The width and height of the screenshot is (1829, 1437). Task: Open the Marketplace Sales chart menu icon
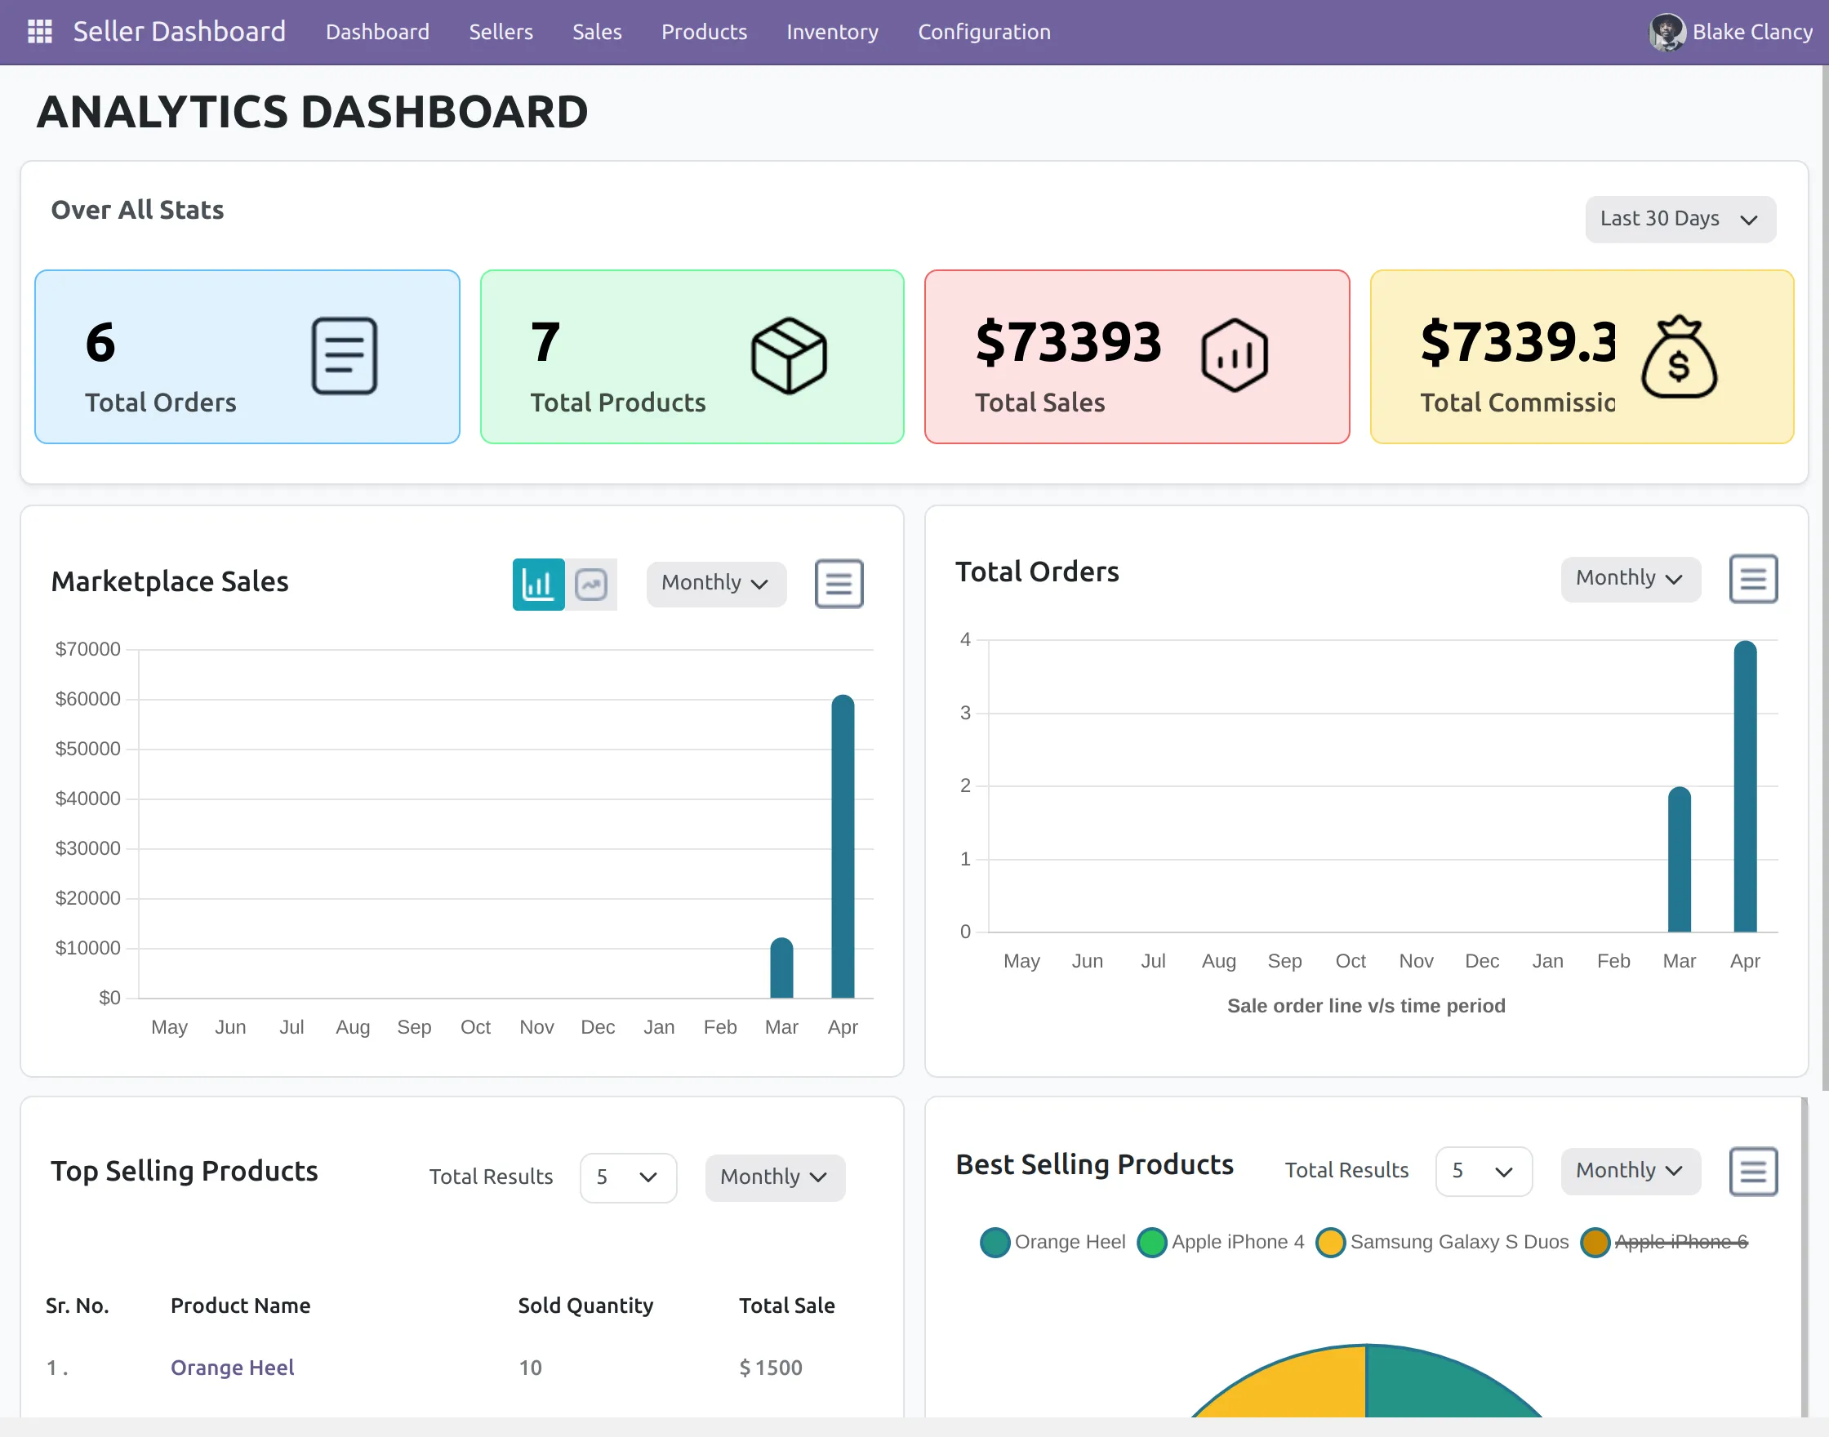(839, 583)
